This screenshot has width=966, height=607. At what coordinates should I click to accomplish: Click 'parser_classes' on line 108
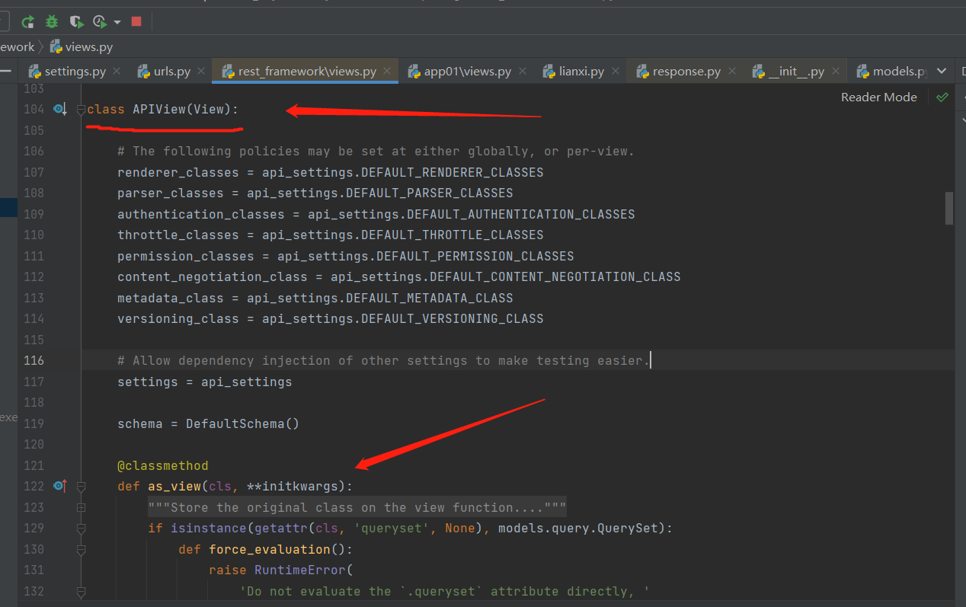coord(170,193)
